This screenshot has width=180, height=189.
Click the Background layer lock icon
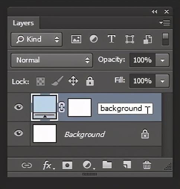pos(145,134)
